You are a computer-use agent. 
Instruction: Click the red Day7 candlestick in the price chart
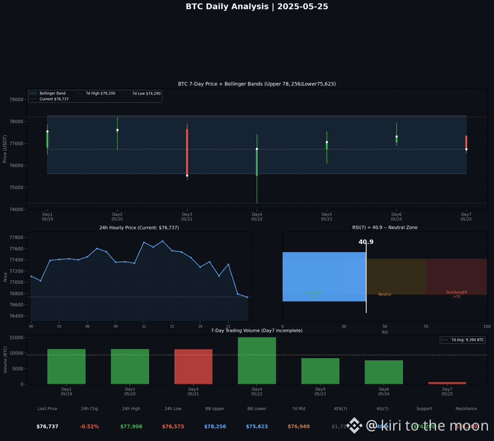click(467, 143)
